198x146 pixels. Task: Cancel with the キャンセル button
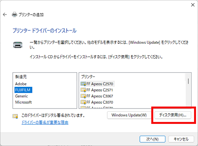click(181, 139)
